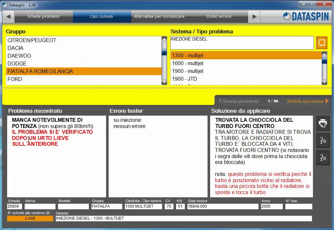Click Gruppo list scroll up arrow
Screen dimensions: 334x230
164,39
